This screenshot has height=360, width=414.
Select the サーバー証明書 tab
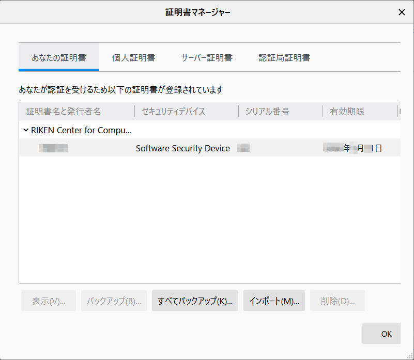coord(206,58)
